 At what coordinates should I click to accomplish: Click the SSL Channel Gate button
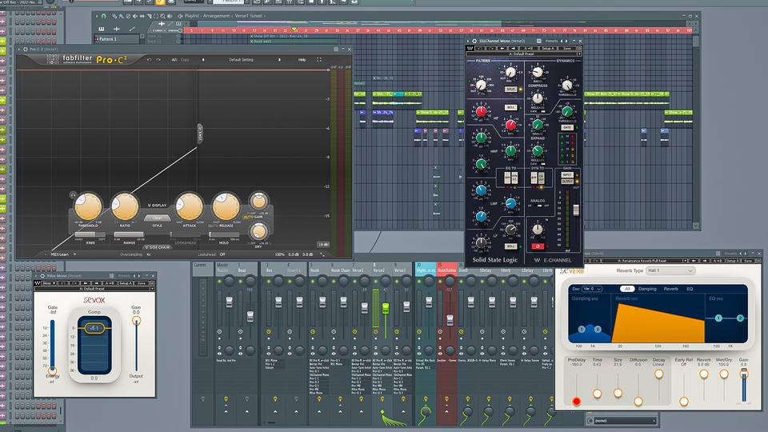(x=566, y=127)
